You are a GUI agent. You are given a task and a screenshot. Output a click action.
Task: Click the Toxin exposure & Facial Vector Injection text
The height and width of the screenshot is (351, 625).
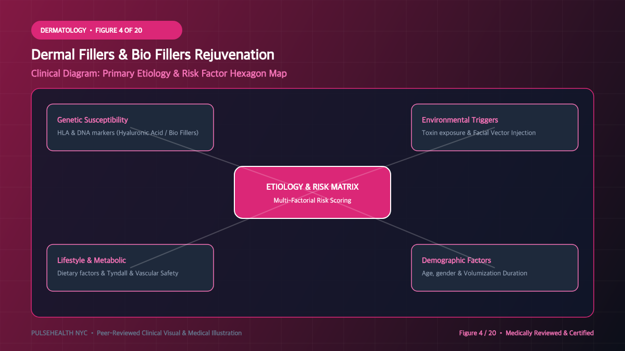coord(479,133)
